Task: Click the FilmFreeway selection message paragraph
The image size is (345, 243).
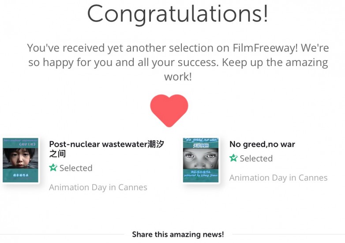Action: tap(178, 63)
